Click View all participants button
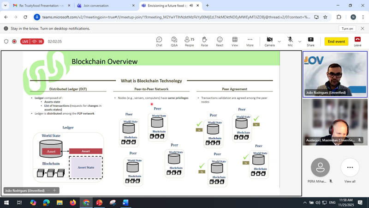 [350, 170]
